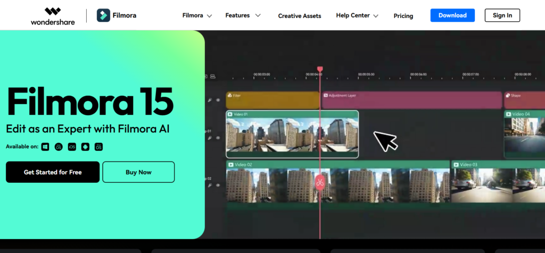Click the iPadOS platform icon
The height and width of the screenshot is (253, 545).
tap(98, 147)
